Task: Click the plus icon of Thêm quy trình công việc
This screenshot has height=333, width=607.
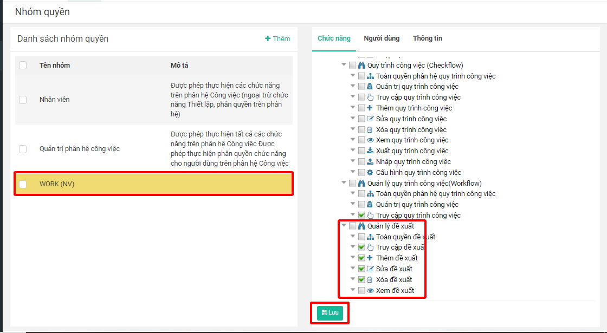Action: coord(370,108)
